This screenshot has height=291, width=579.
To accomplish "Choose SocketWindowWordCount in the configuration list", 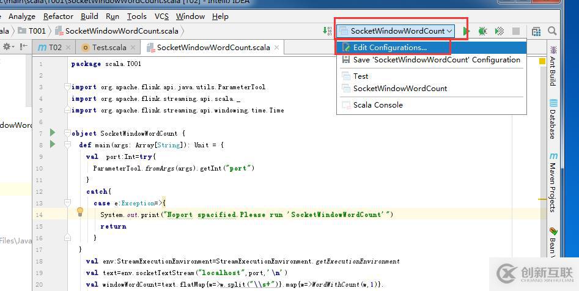I will point(431,88).
